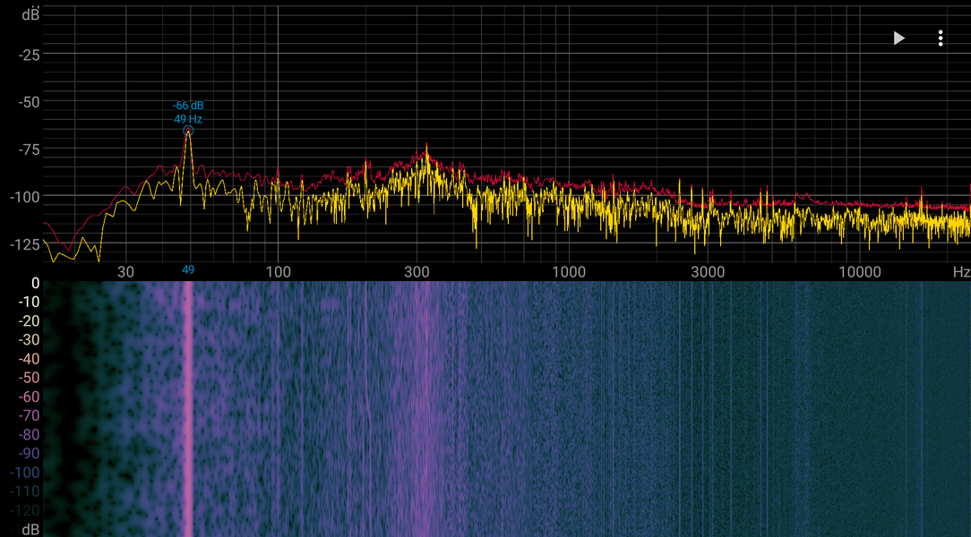Click the "-25" spectrum level label
971x537 pixels.
[x=29, y=55]
